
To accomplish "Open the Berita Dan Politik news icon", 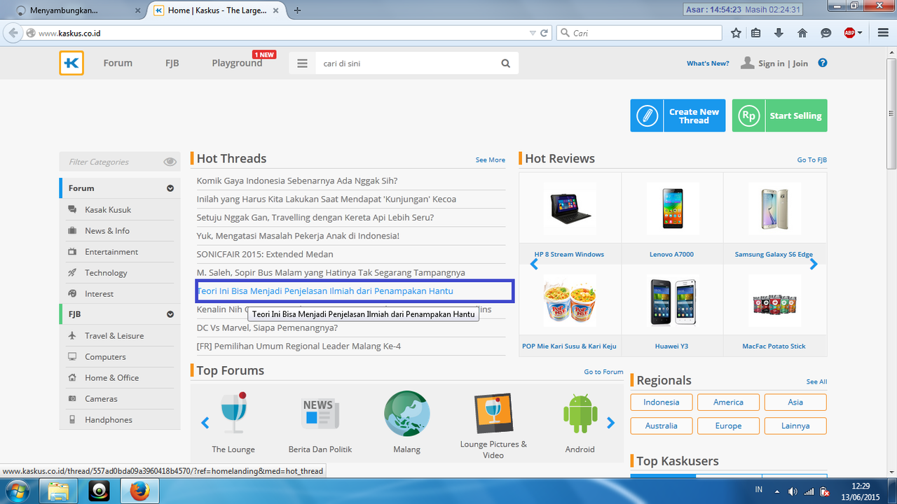I will click(x=320, y=413).
